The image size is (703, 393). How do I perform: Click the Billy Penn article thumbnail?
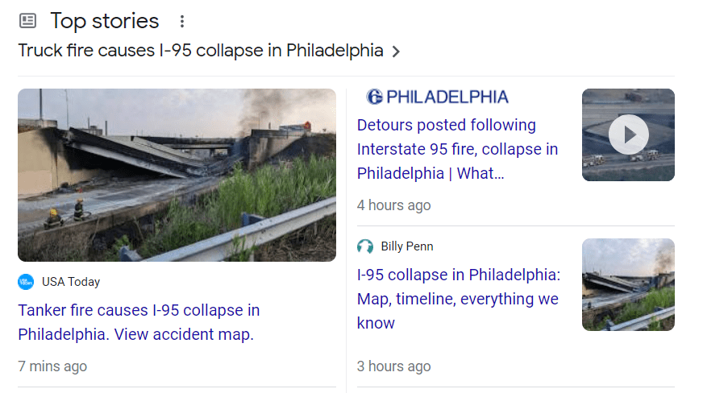tap(628, 284)
